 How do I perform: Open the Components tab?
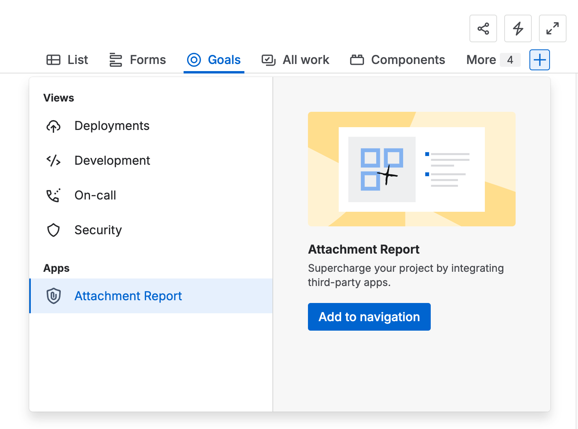point(398,60)
